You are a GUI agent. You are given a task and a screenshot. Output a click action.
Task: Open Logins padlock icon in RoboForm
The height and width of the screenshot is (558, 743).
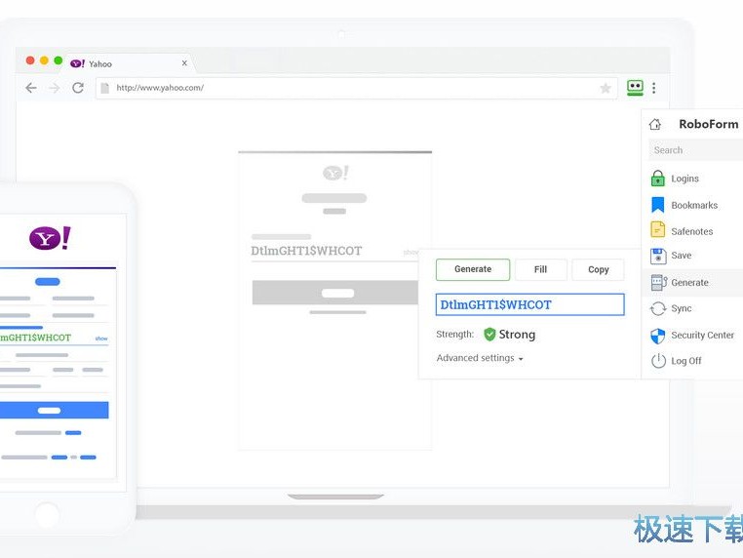point(658,179)
